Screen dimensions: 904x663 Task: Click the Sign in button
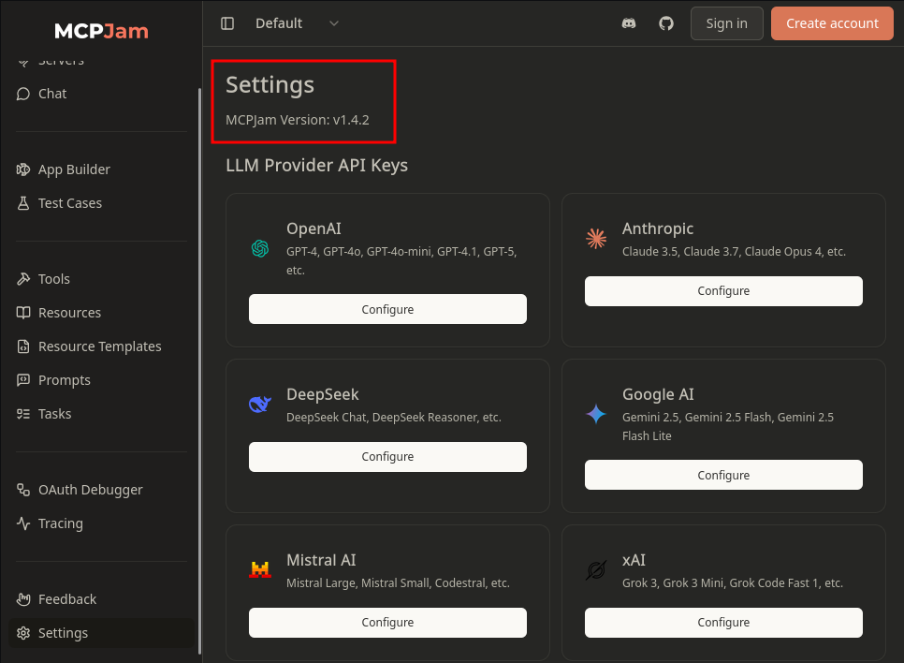click(726, 23)
